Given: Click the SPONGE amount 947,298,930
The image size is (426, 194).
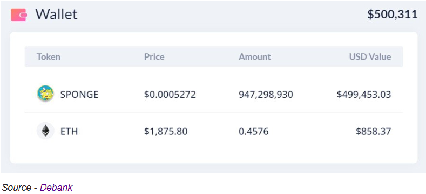Looking at the screenshot, I should coord(266,95).
